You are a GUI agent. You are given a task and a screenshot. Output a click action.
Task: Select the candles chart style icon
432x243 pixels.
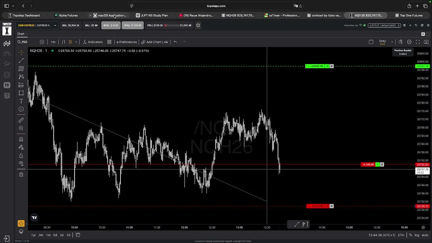[70, 42]
